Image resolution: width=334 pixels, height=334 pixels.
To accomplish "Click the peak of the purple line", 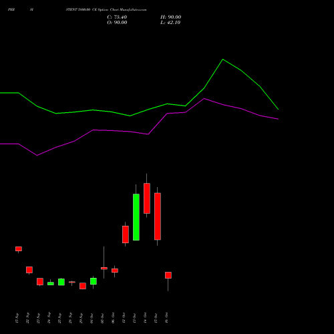I will point(204,98).
